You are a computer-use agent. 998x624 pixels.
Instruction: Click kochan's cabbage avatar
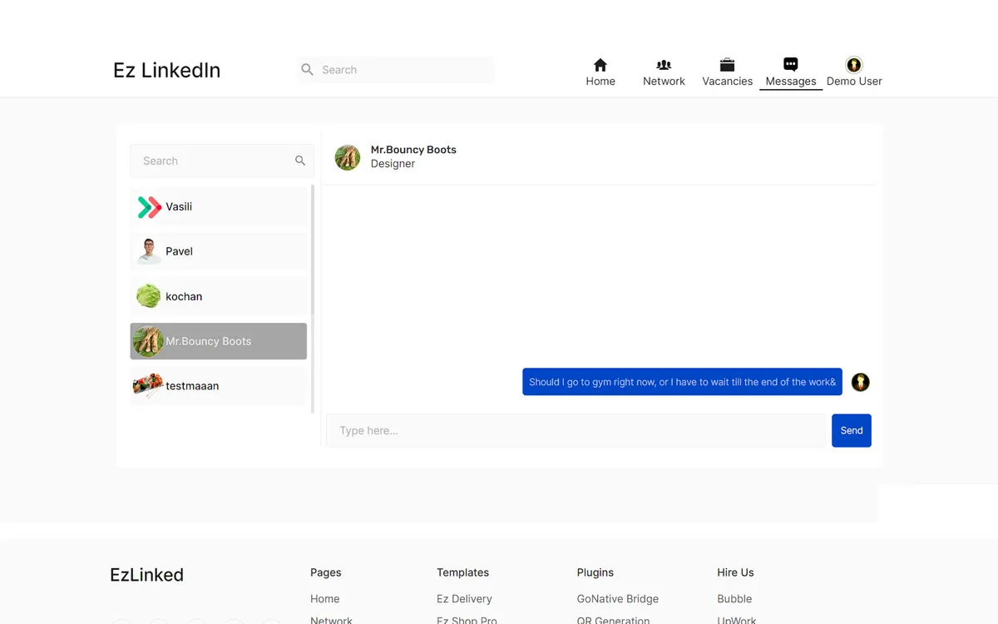pos(149,296)
